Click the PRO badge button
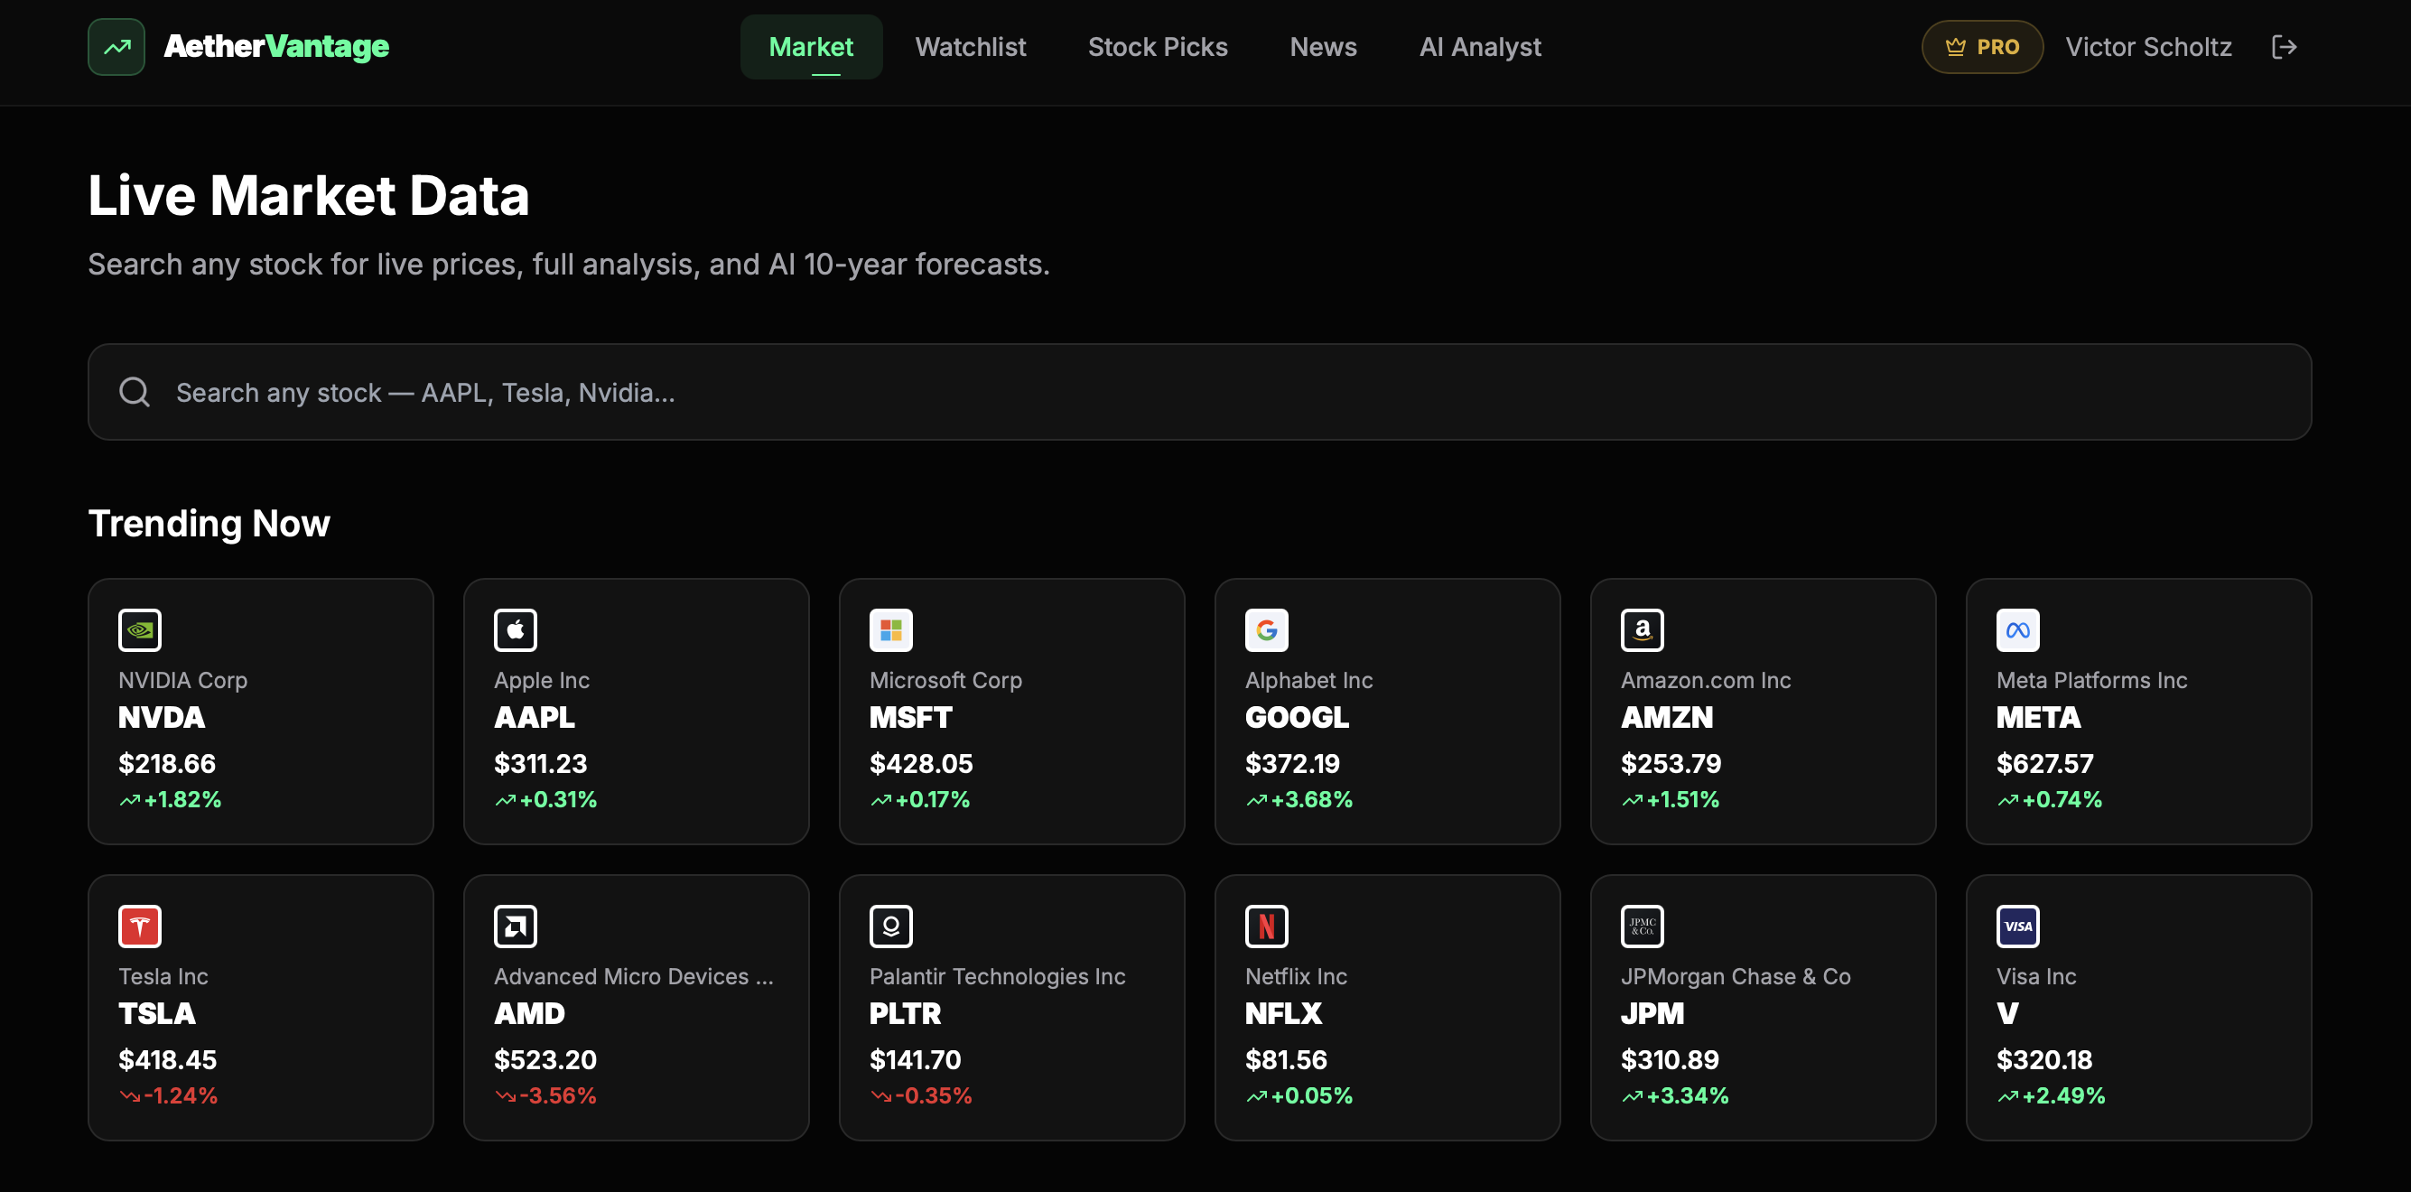2411x1192 pixels. 1981,47
